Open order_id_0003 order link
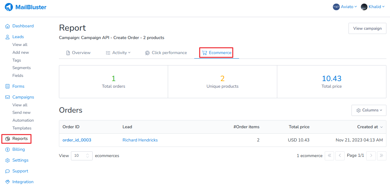 tap(77, 140)
